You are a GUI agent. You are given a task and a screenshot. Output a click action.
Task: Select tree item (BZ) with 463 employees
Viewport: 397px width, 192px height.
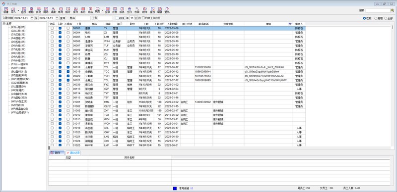(x=19, y=75)
